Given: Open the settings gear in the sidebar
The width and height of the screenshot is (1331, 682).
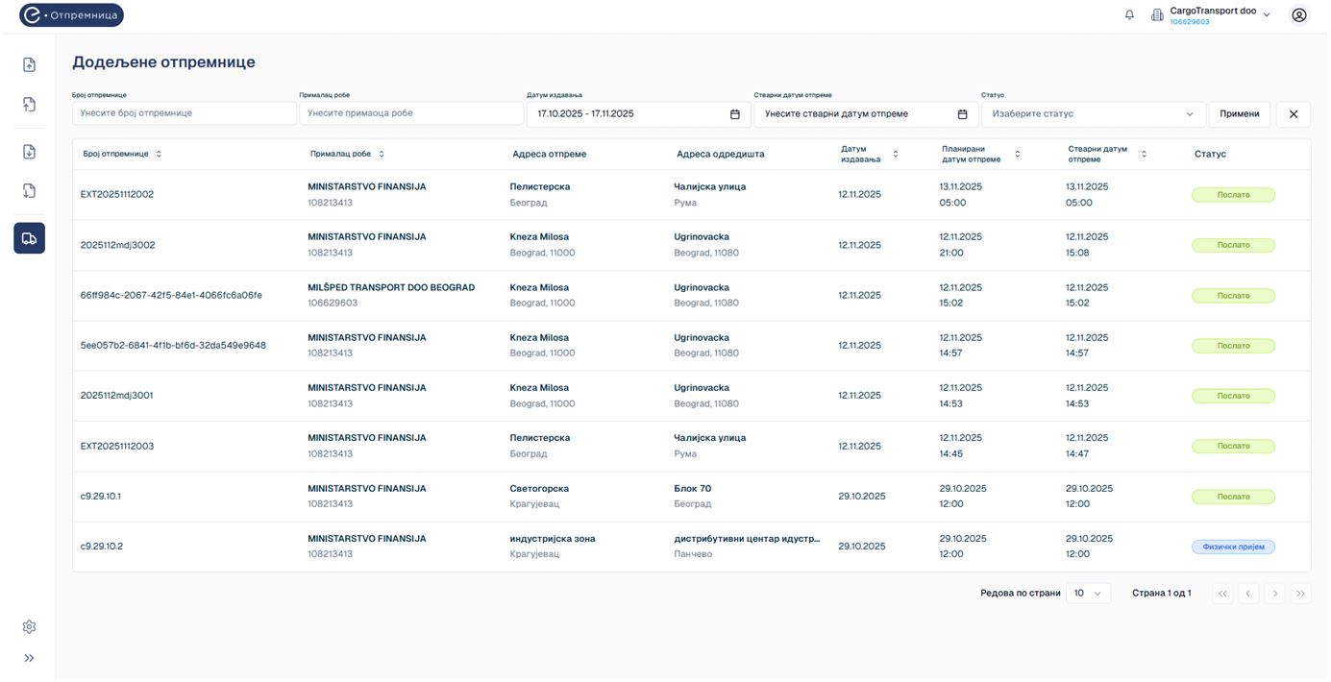Looking at the screenshot, I should (29, 627).
